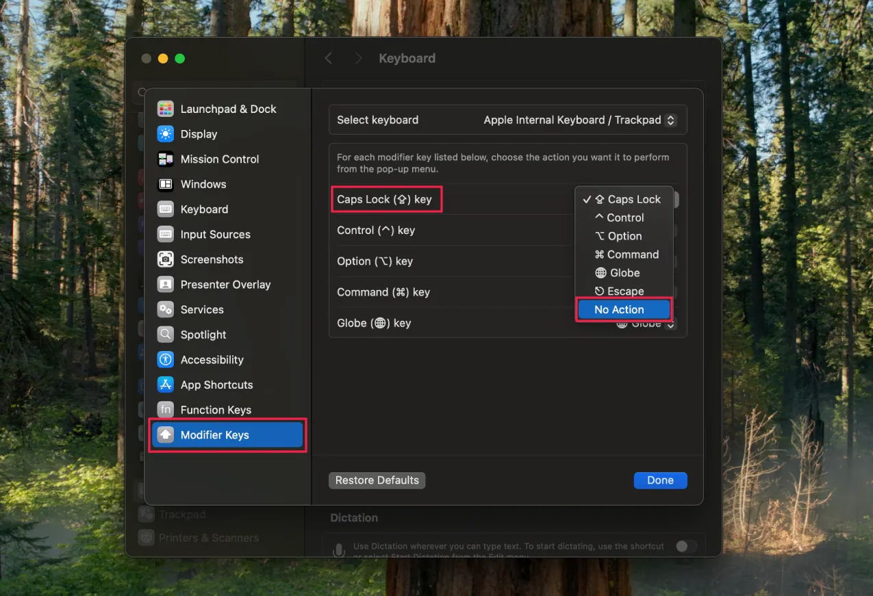The width and height of the screenshot is (873, 596).
Task: Choose Caps Lock from the popup menu
Action: [x=624, y=199]
